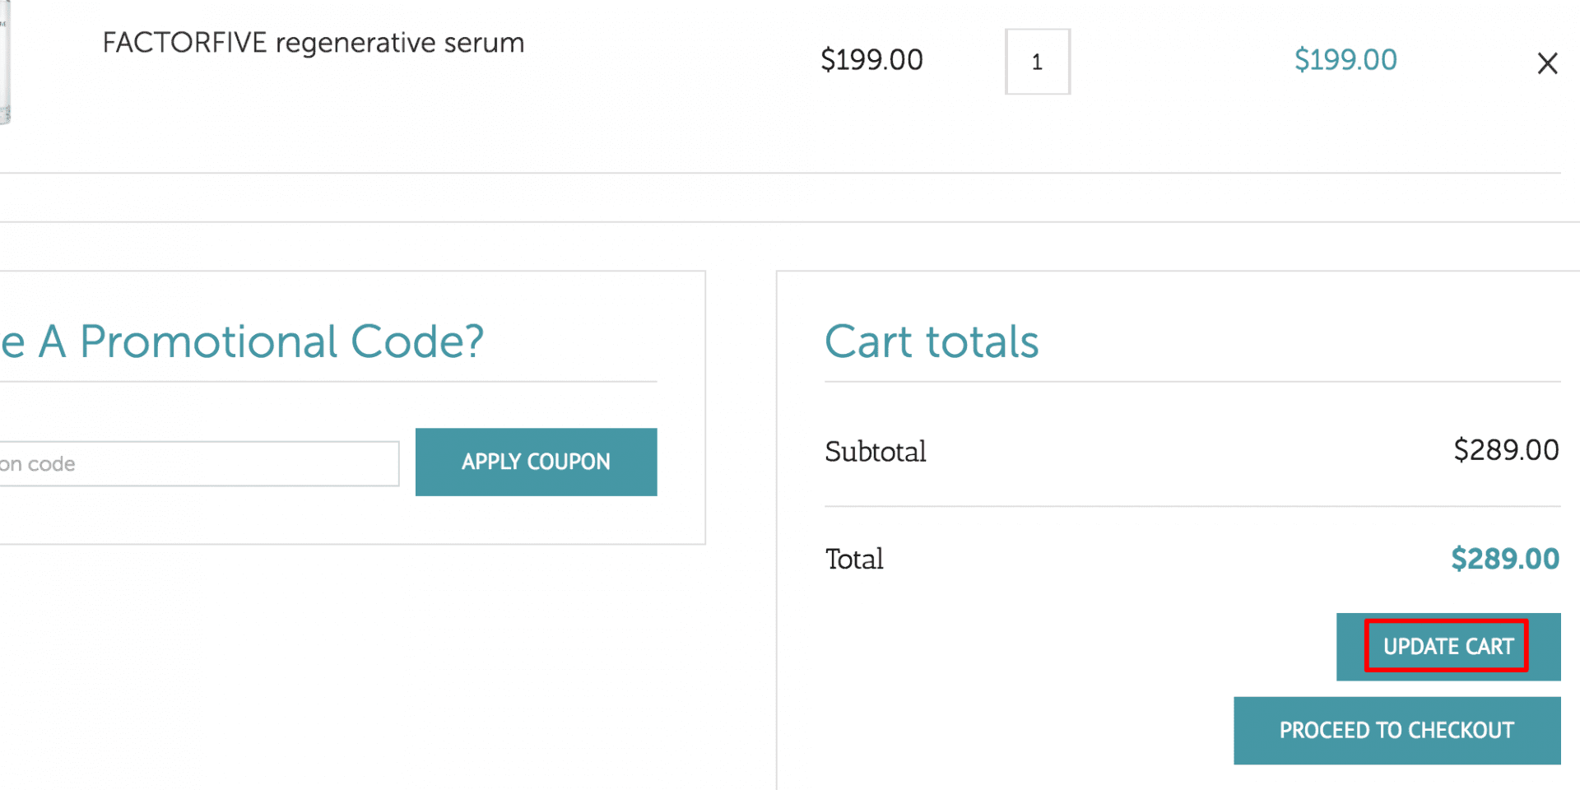
Task: Click the serum quantity box showing 1
Action: pos(1037,62)
